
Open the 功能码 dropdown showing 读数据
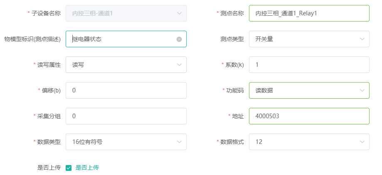(303, 90)
